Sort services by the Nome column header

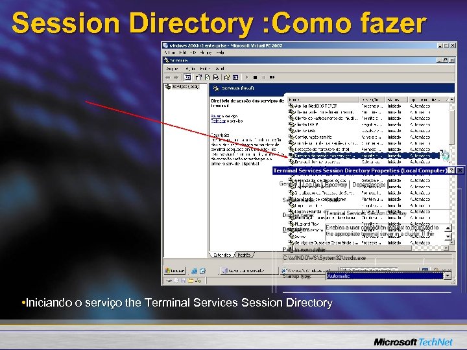point(323,100)
